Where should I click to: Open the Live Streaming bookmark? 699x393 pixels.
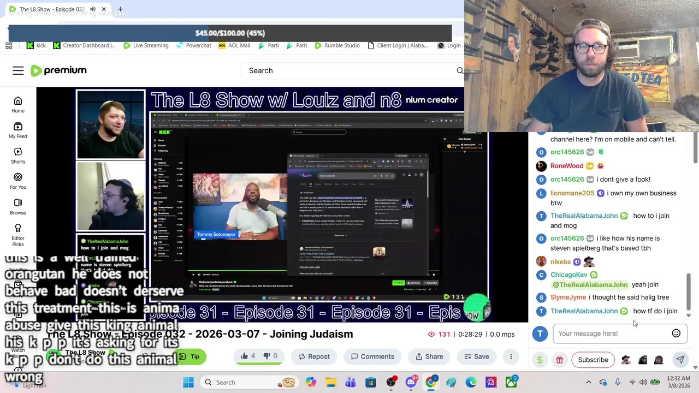coord(146,45)
